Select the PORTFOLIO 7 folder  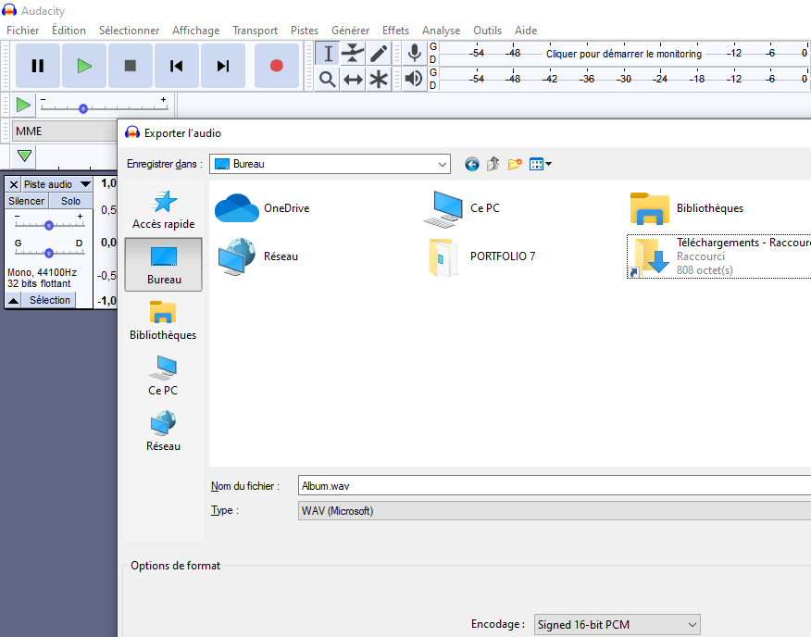coord(481,256)
